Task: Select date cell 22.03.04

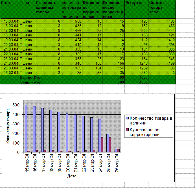Action: (10, 54)
